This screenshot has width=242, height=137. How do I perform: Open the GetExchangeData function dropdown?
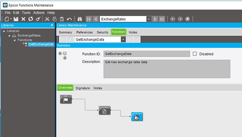click(x=123, y=40)
